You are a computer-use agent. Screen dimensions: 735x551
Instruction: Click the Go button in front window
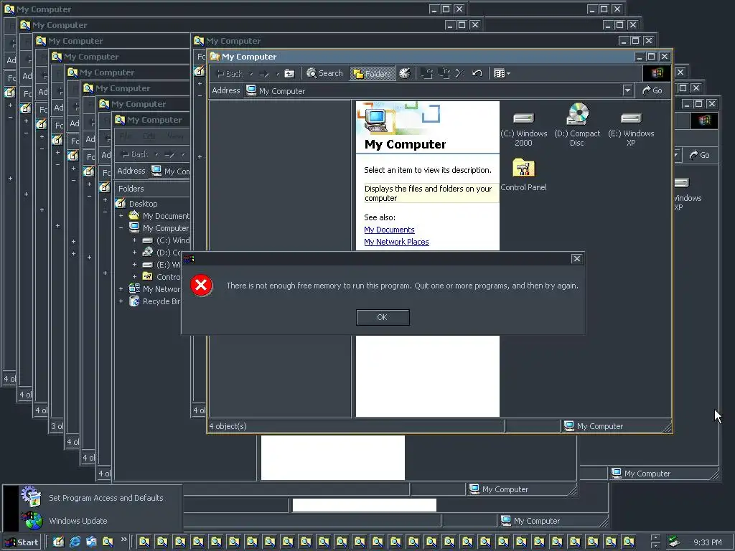[x=652, y=90]
